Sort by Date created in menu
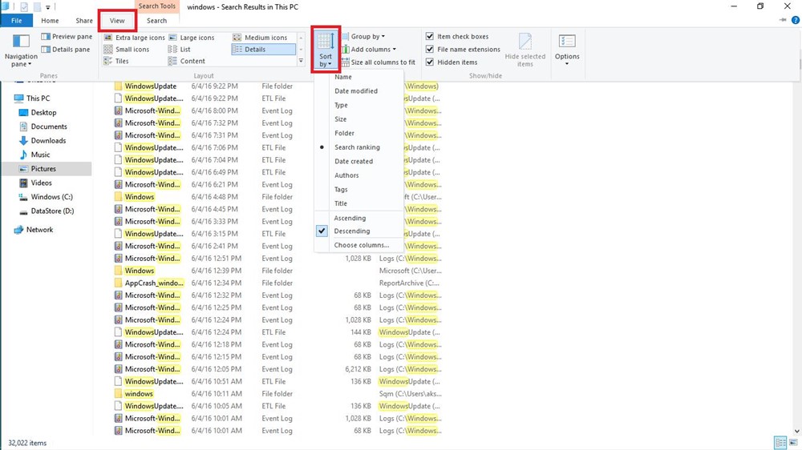802x450 pixels. click(354, 162)
